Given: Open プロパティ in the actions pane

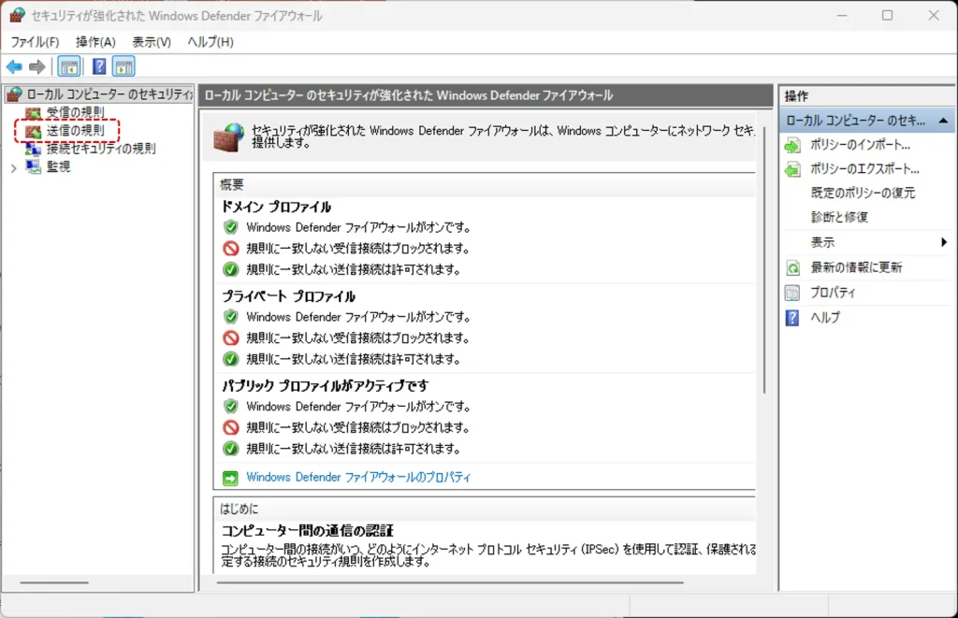Looking at the screenshot, I should click(833, 293).
